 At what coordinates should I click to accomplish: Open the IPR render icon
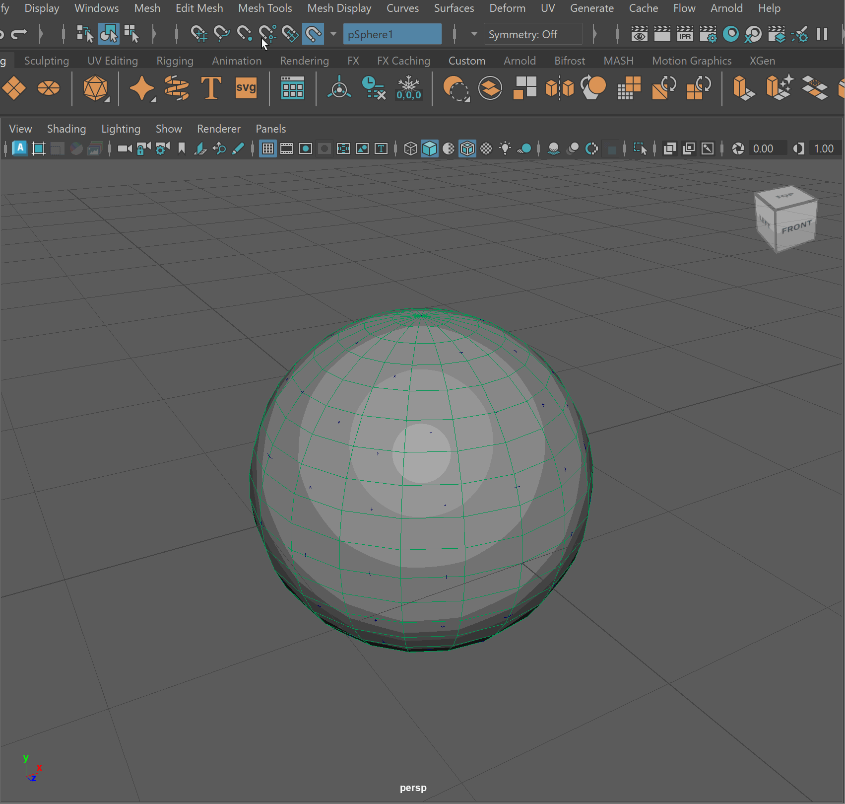[685, 34]
